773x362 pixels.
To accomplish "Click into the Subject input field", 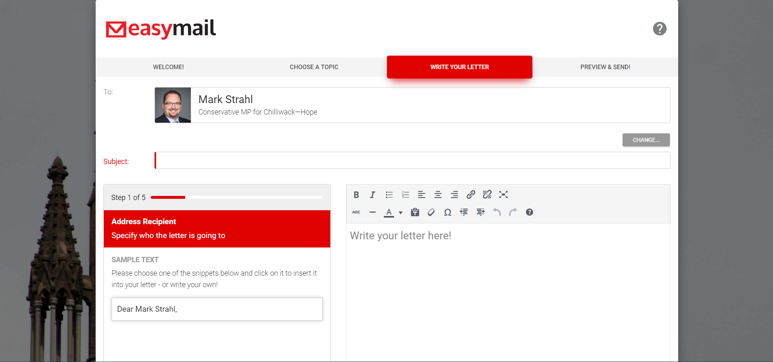I will point(412,160).
